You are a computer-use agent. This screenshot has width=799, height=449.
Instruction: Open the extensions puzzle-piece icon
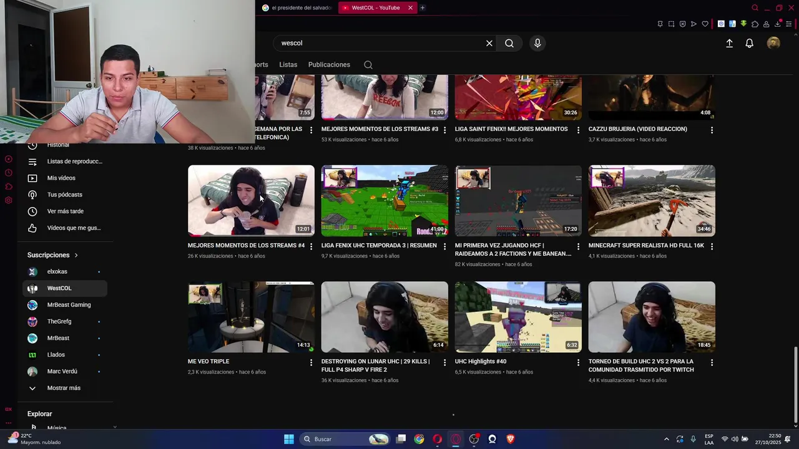[755, 24]
